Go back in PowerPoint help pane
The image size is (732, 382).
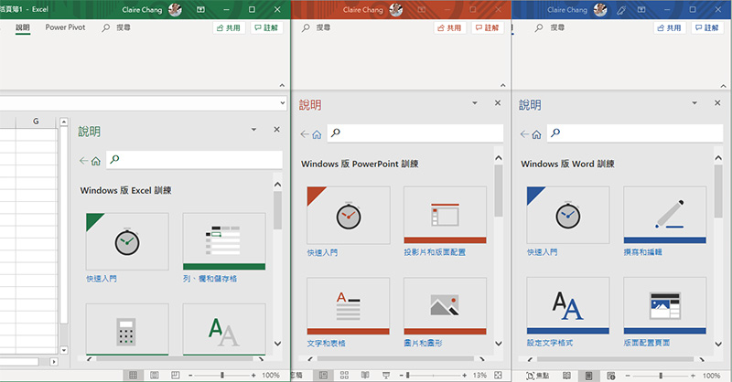[x=305, y=134]
